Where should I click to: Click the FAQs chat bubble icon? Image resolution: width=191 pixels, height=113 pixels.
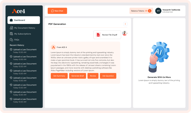coord(11,40)
